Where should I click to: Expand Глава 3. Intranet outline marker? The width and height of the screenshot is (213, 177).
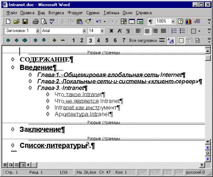coord(30,88)
